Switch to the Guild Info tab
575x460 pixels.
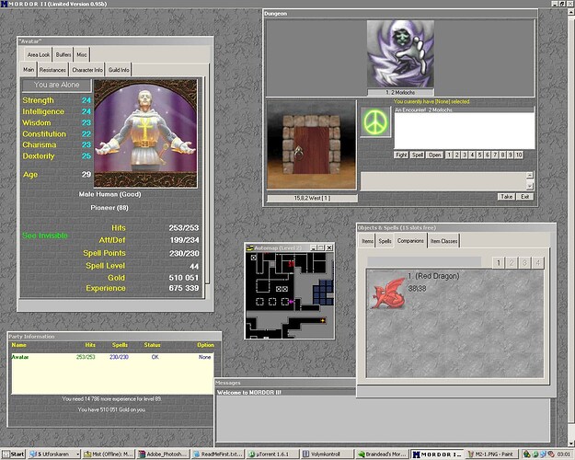tap(119, 70)
